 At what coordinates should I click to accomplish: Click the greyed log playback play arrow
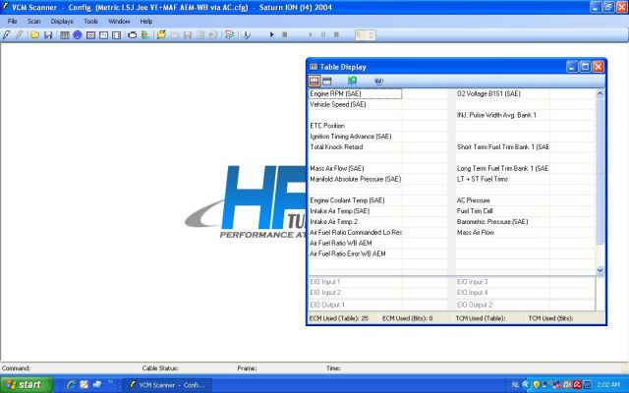[x=311, y=35]
